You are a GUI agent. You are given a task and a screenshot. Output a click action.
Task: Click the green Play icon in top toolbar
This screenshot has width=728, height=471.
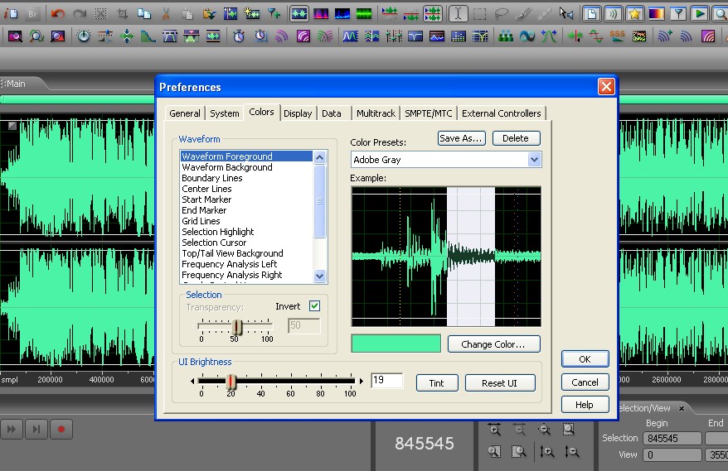(699, 14)
